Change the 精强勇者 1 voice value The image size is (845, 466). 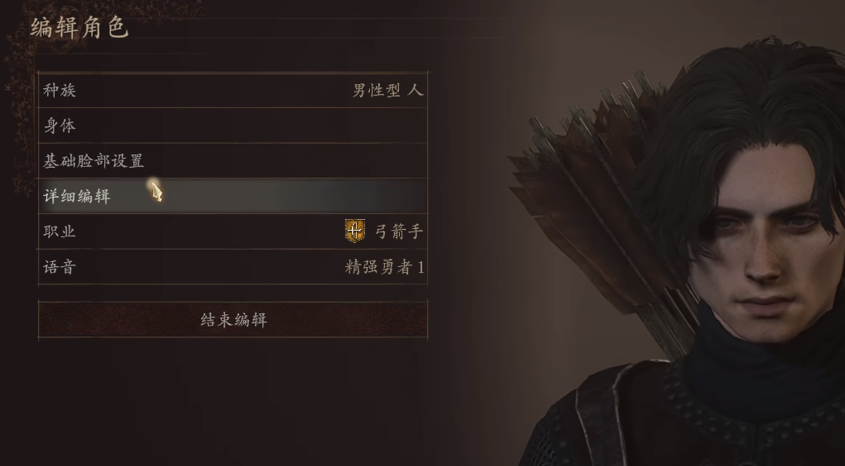pos(385,267)
